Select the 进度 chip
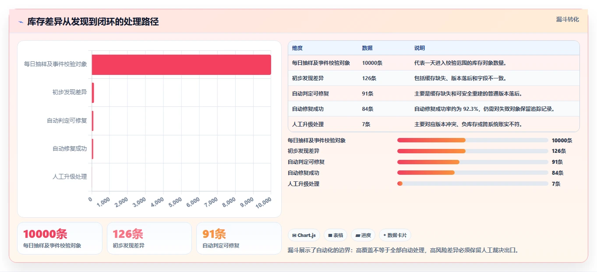The image size is (597, 272). 363,235
